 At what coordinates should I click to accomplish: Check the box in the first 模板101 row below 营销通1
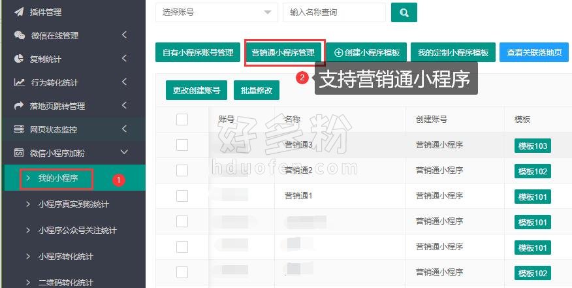pyautogui.click(x=182, y=221)
